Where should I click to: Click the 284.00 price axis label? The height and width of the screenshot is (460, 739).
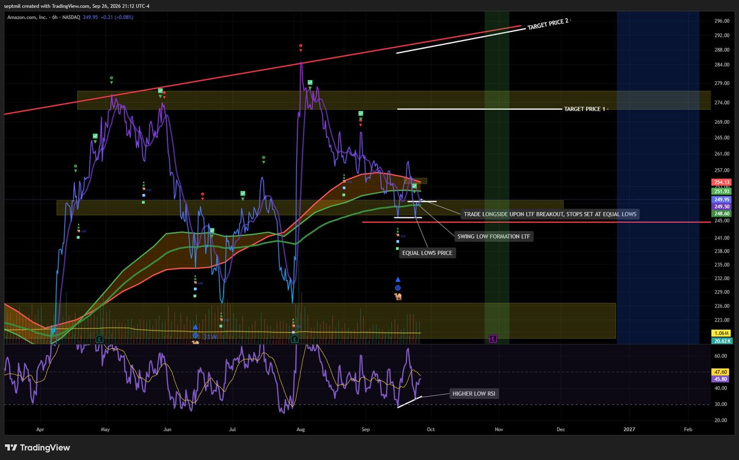pos(722,65)
